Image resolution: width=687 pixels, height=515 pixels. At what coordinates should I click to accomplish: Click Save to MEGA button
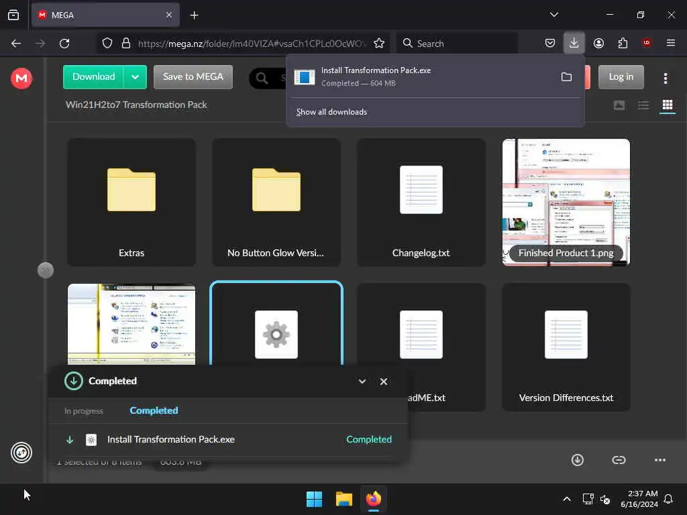coord(193,77)
